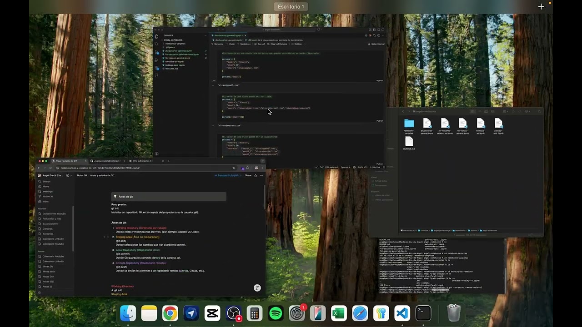Open VS Code Search icon in activity bar

(x=156, y=44)
